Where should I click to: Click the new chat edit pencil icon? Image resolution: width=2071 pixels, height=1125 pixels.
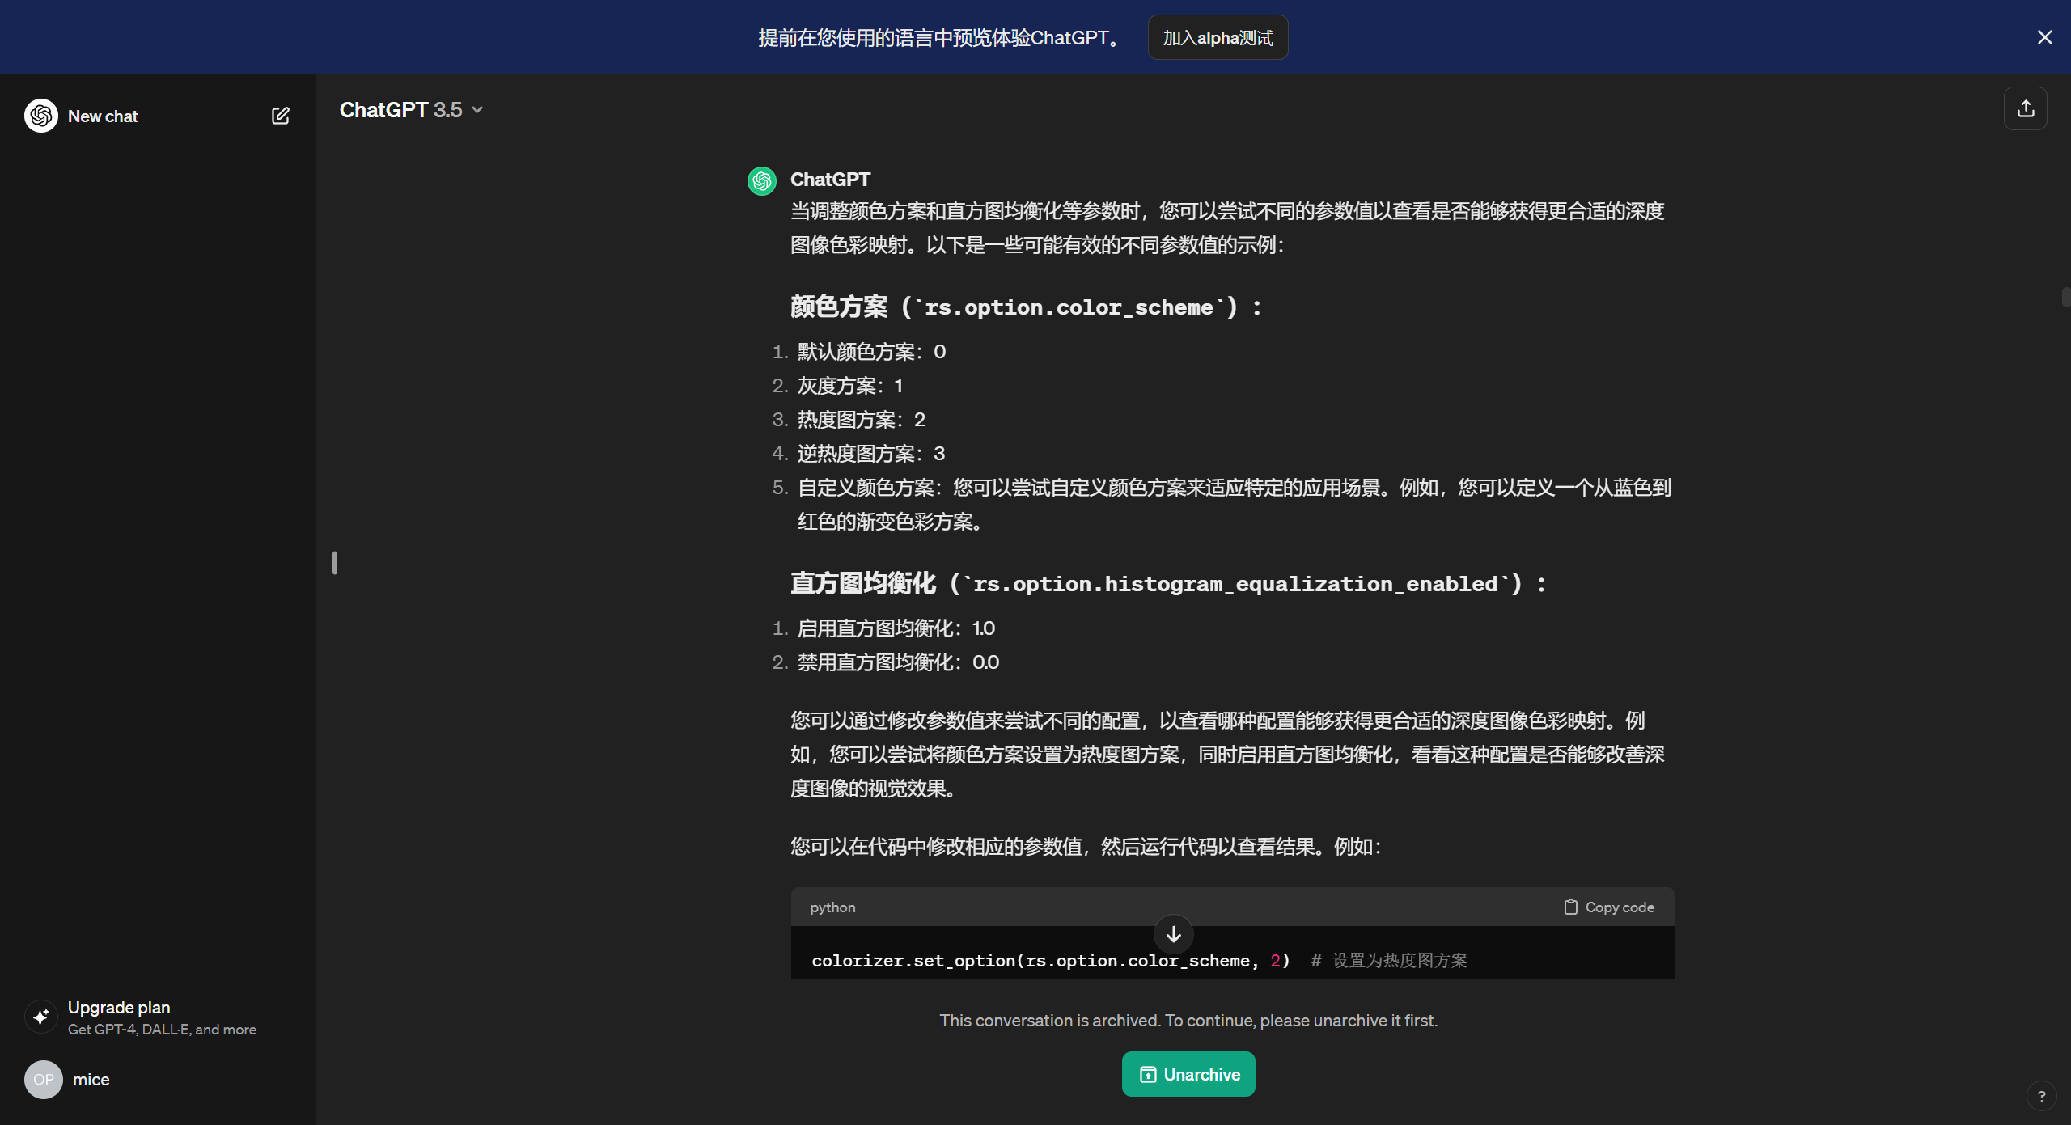pyautogui.click(x=280, y=116)
